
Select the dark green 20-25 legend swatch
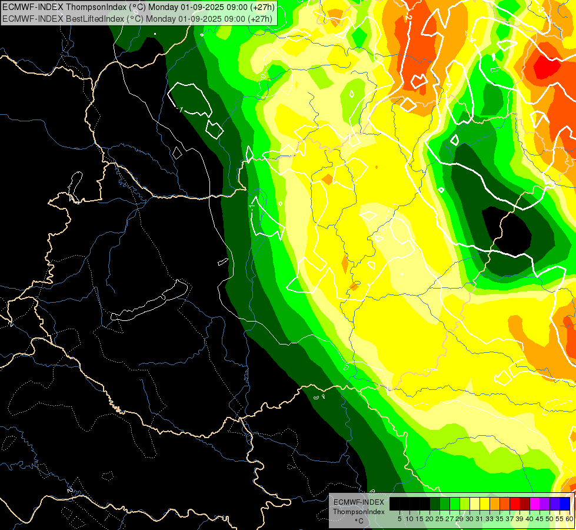point(435,503)
